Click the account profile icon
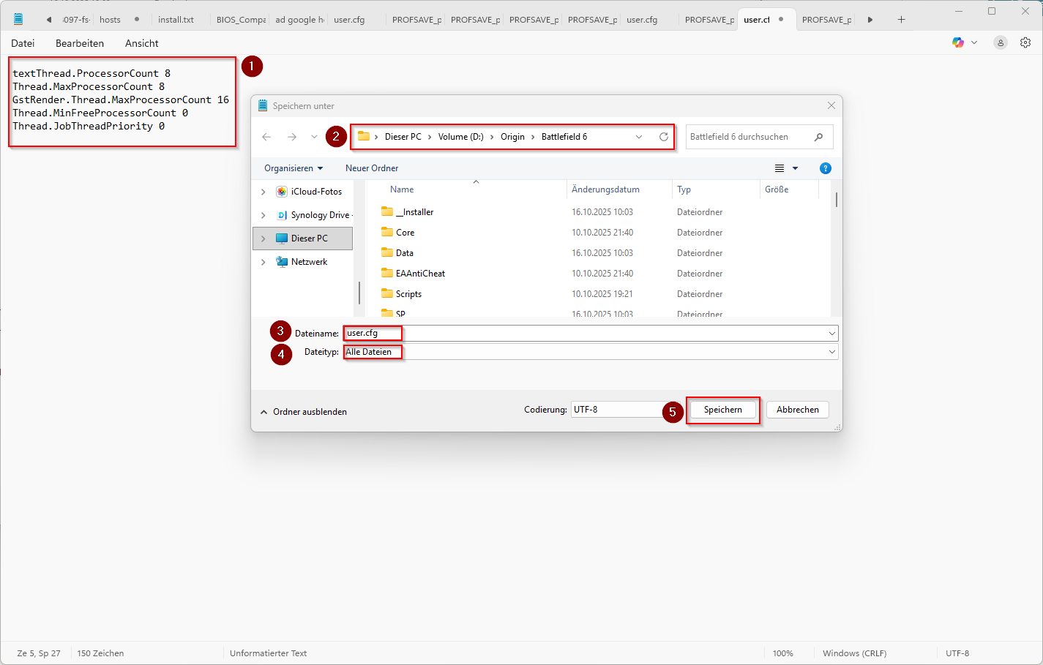 click(x=1000, y=42)
